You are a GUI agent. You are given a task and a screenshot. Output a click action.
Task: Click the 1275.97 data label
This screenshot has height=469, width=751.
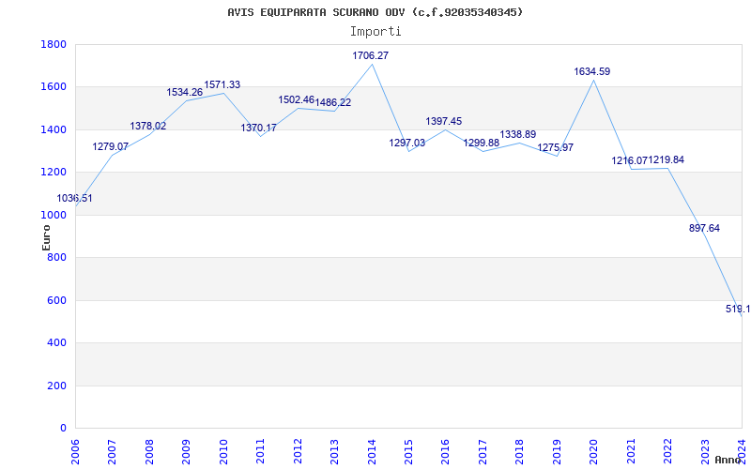555,148
